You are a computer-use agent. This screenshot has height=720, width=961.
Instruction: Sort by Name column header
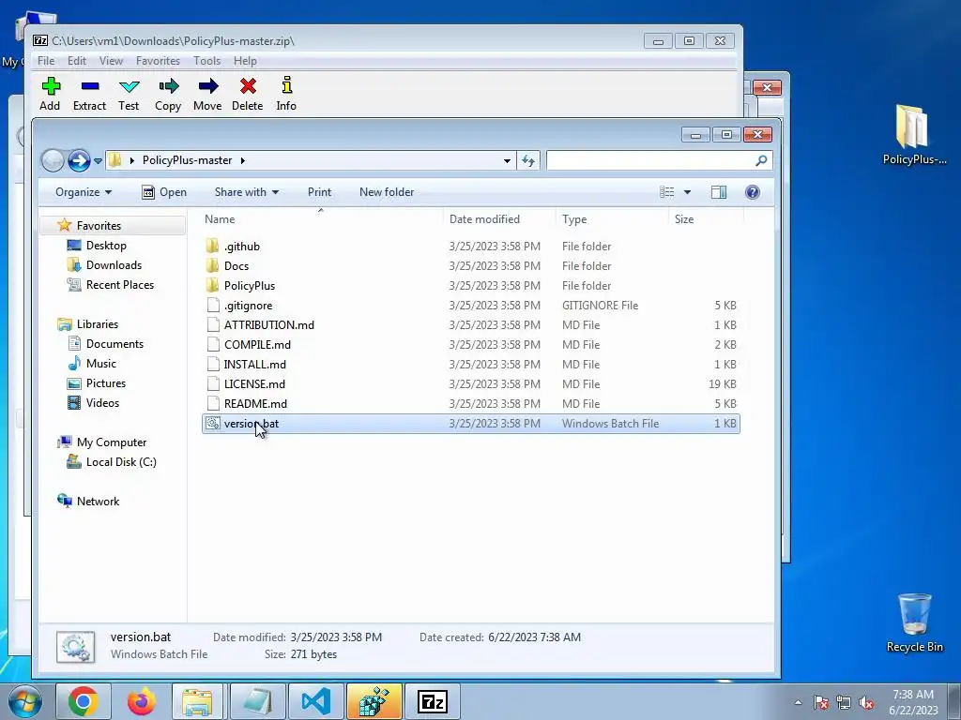322,219
